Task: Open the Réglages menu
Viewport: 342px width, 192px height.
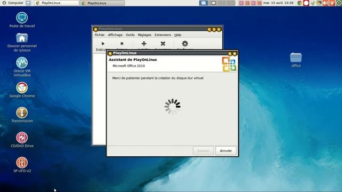Action: coord(144,35)
